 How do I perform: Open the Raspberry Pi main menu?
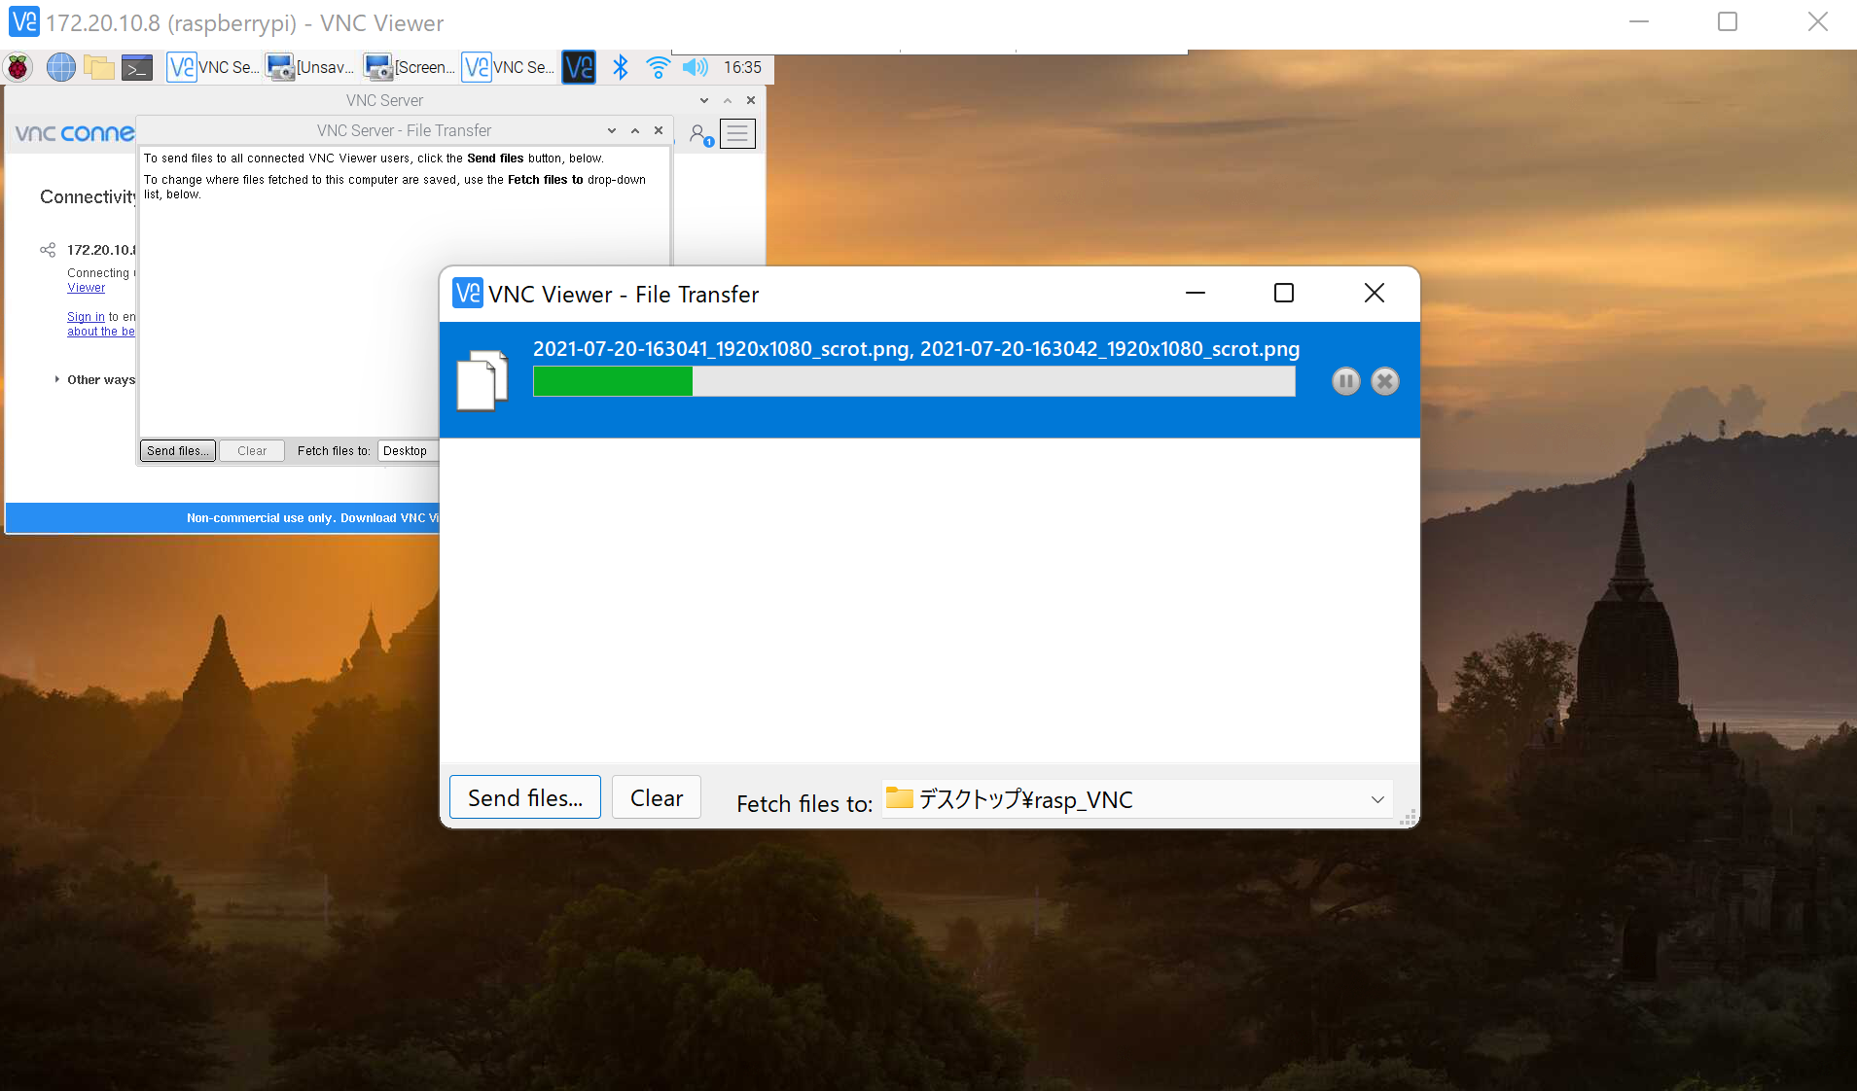coord(18,67)
